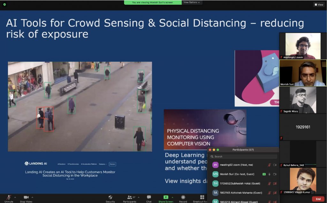Viewport: 327px width, 203px height.
Task: Click the participant Search field
Action: click(x=243, y=157)
